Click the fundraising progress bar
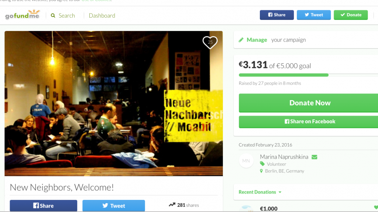 pos(308,75)
